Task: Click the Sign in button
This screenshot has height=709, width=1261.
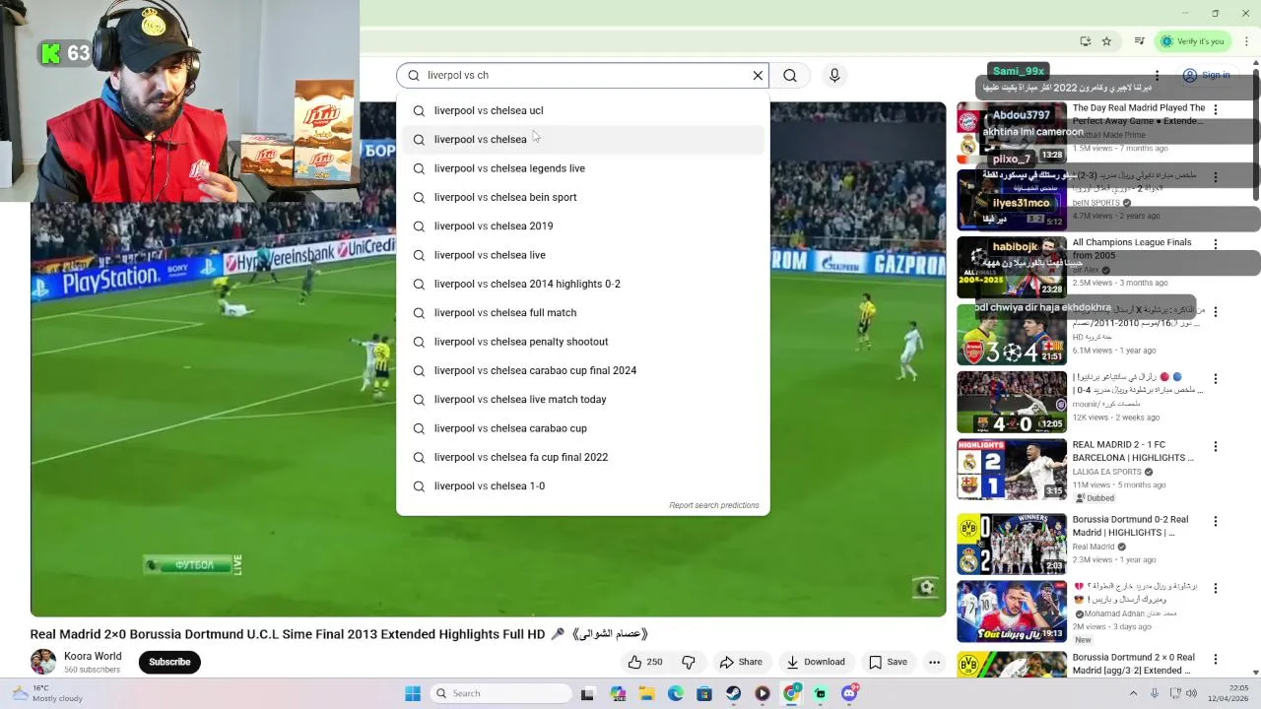Action: [1207, 75]
